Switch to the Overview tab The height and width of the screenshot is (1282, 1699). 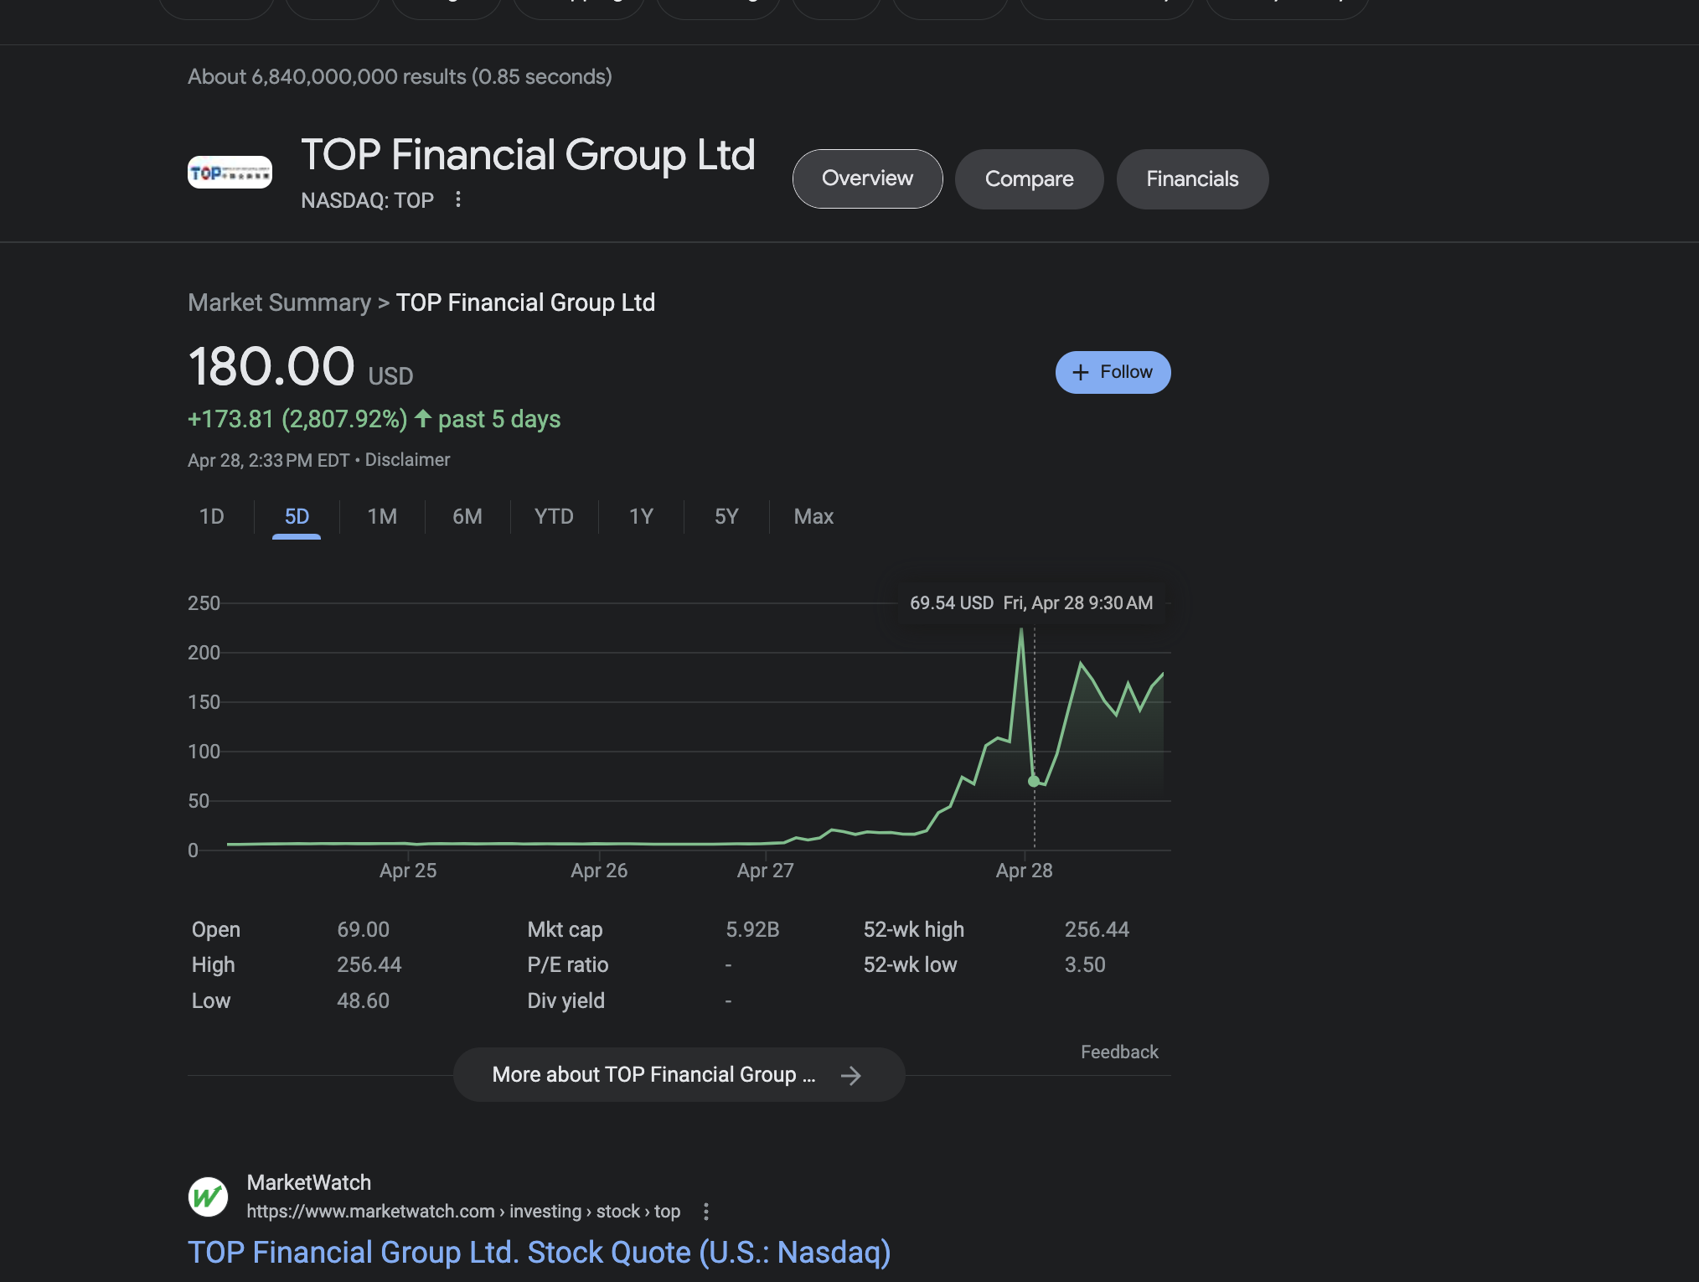867,178
